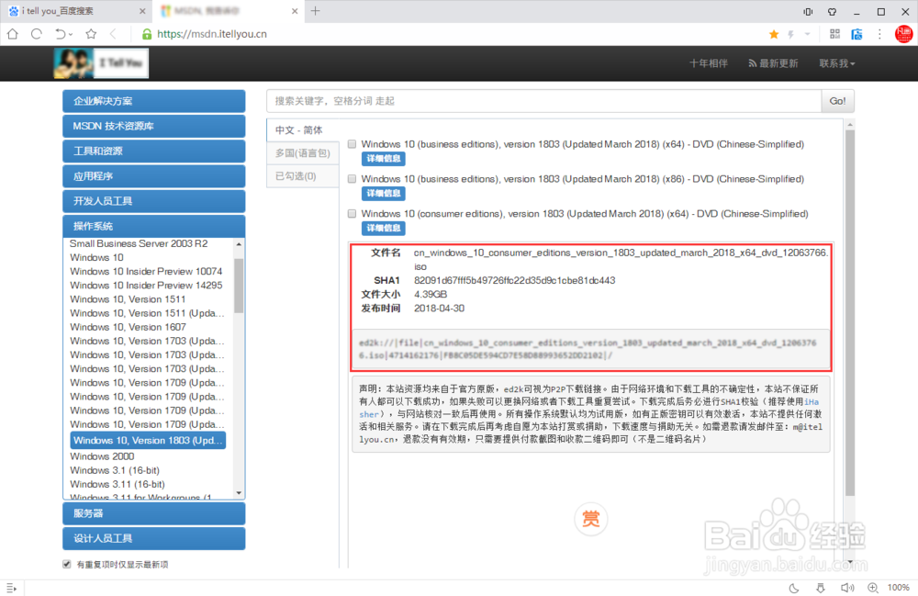
Task: Click the OS list scroll-down arrow
Action: tap(239, 493)
